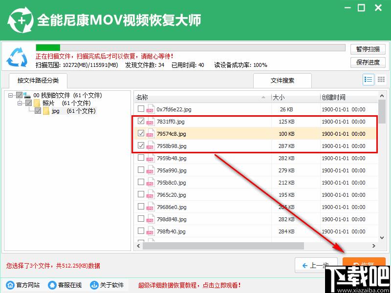Click the drive icon for found files
Viewport: 391px width, 293px height.
pos(27,95)
